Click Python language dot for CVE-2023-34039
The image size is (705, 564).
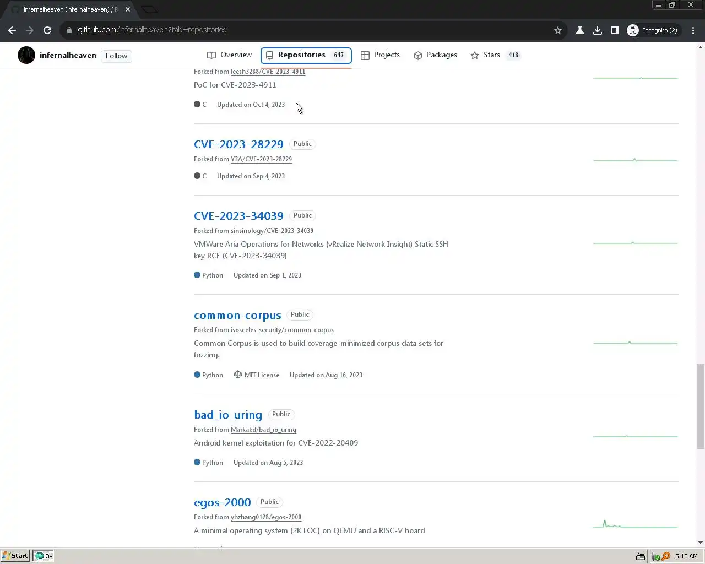point(197,275)
